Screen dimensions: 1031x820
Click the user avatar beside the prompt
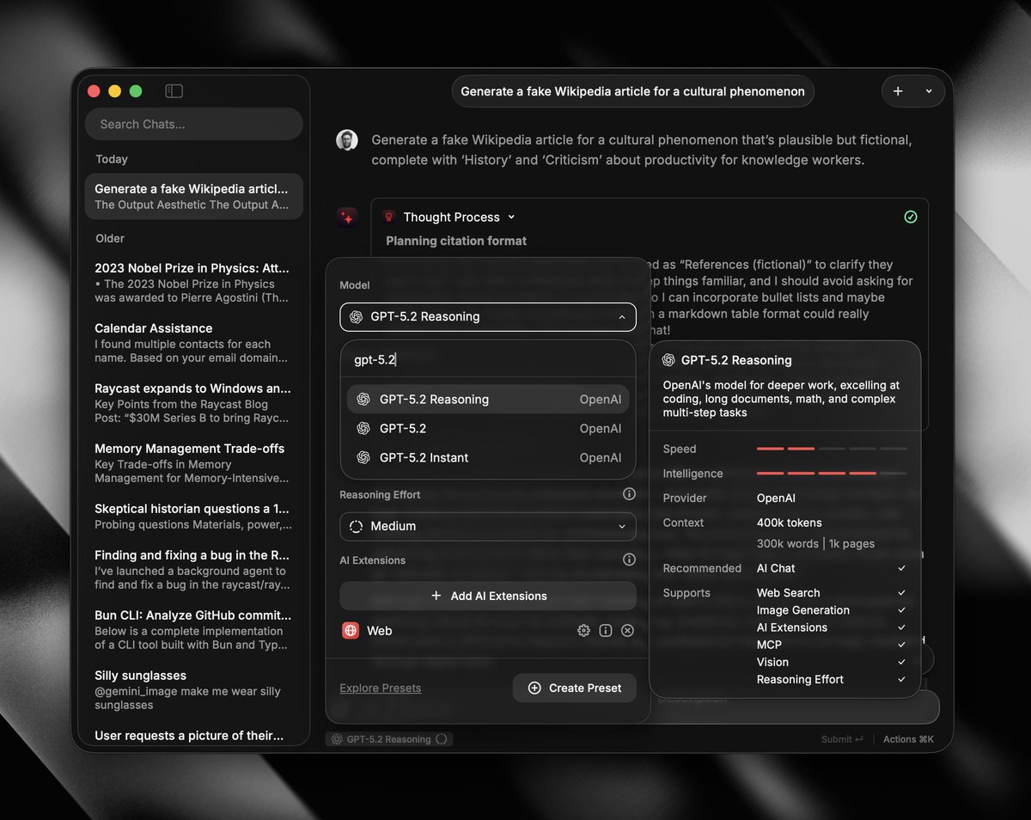click(x=347, y=140)
